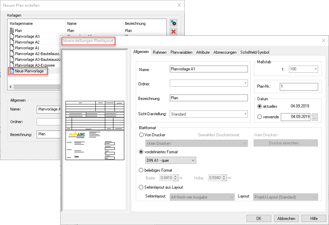The image size is (329, 225).
Task: Open the kein Drucker printer dropdown
Action: coord(196,143)
